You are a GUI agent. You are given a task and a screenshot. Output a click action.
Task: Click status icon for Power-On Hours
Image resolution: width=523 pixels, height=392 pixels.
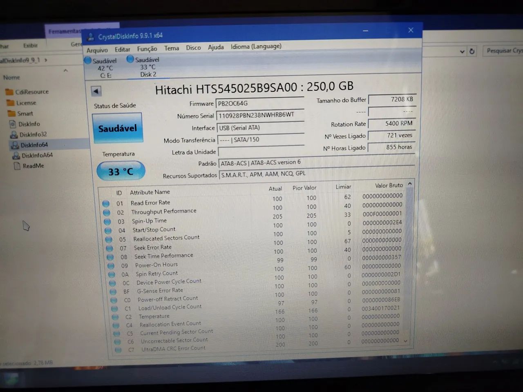111,266
